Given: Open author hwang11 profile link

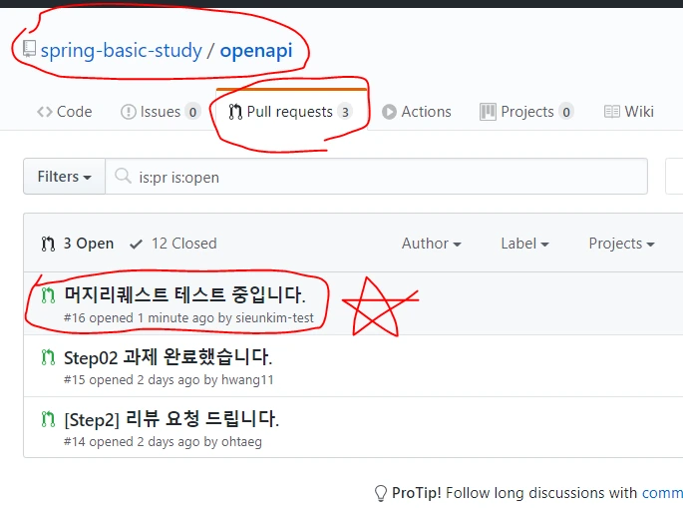Looking at the screenshot, I should (x=247, y=380).
